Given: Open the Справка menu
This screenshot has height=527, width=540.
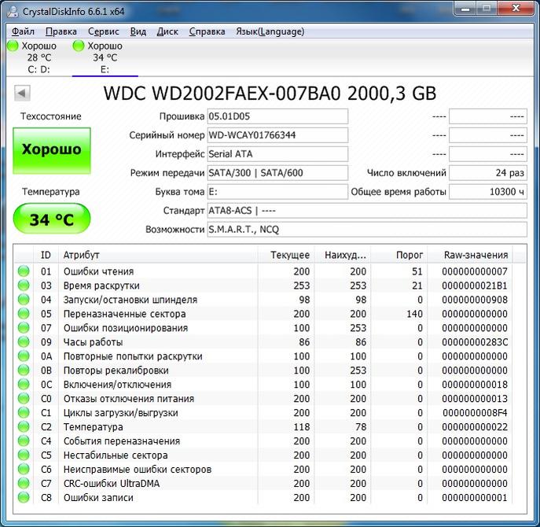Looking at the screenshot, I should 207,31.
